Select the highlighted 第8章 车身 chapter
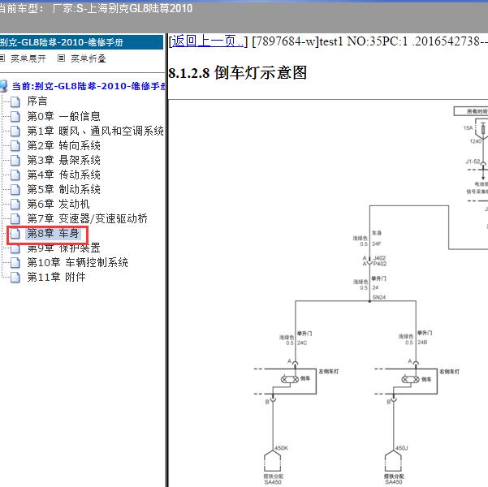The image size is (488, 487). point(54,233)
